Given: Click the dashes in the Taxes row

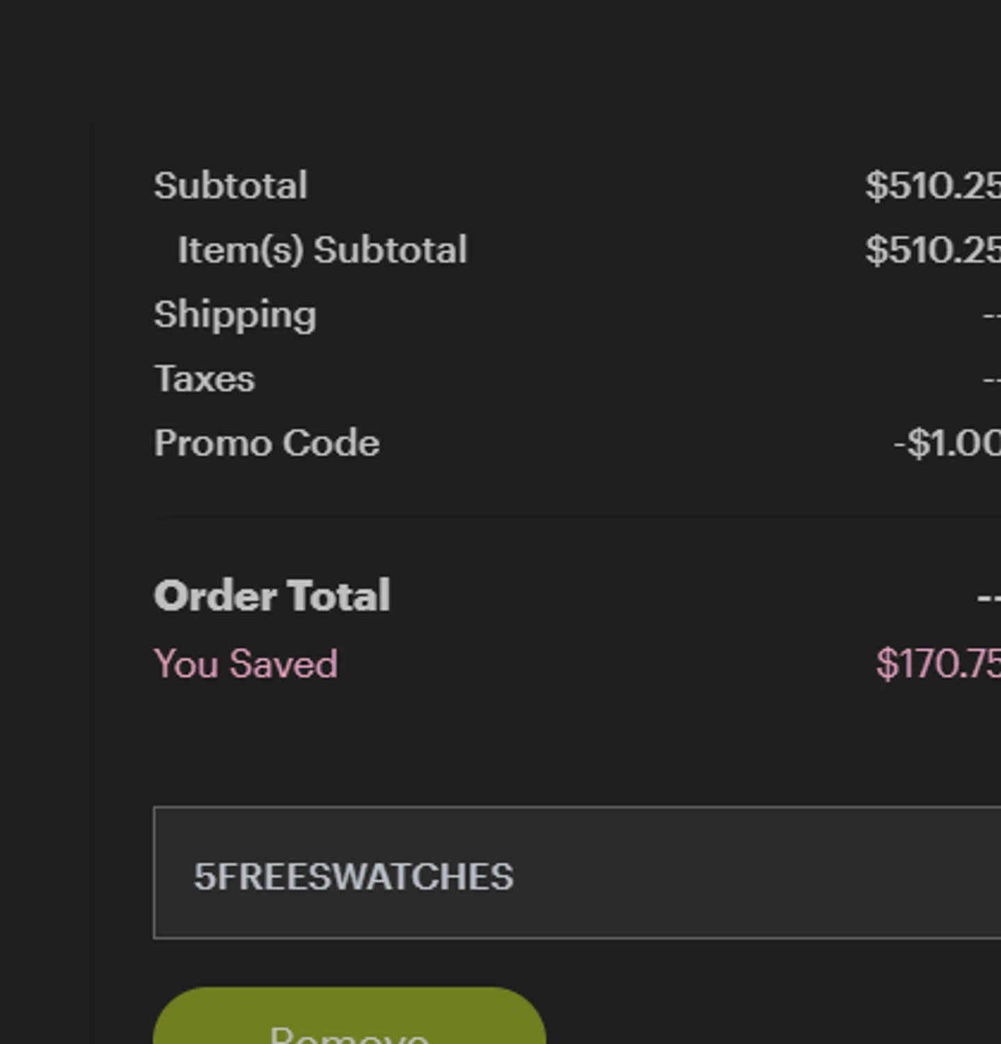Looking at the screenshot, I should [991, 380].
